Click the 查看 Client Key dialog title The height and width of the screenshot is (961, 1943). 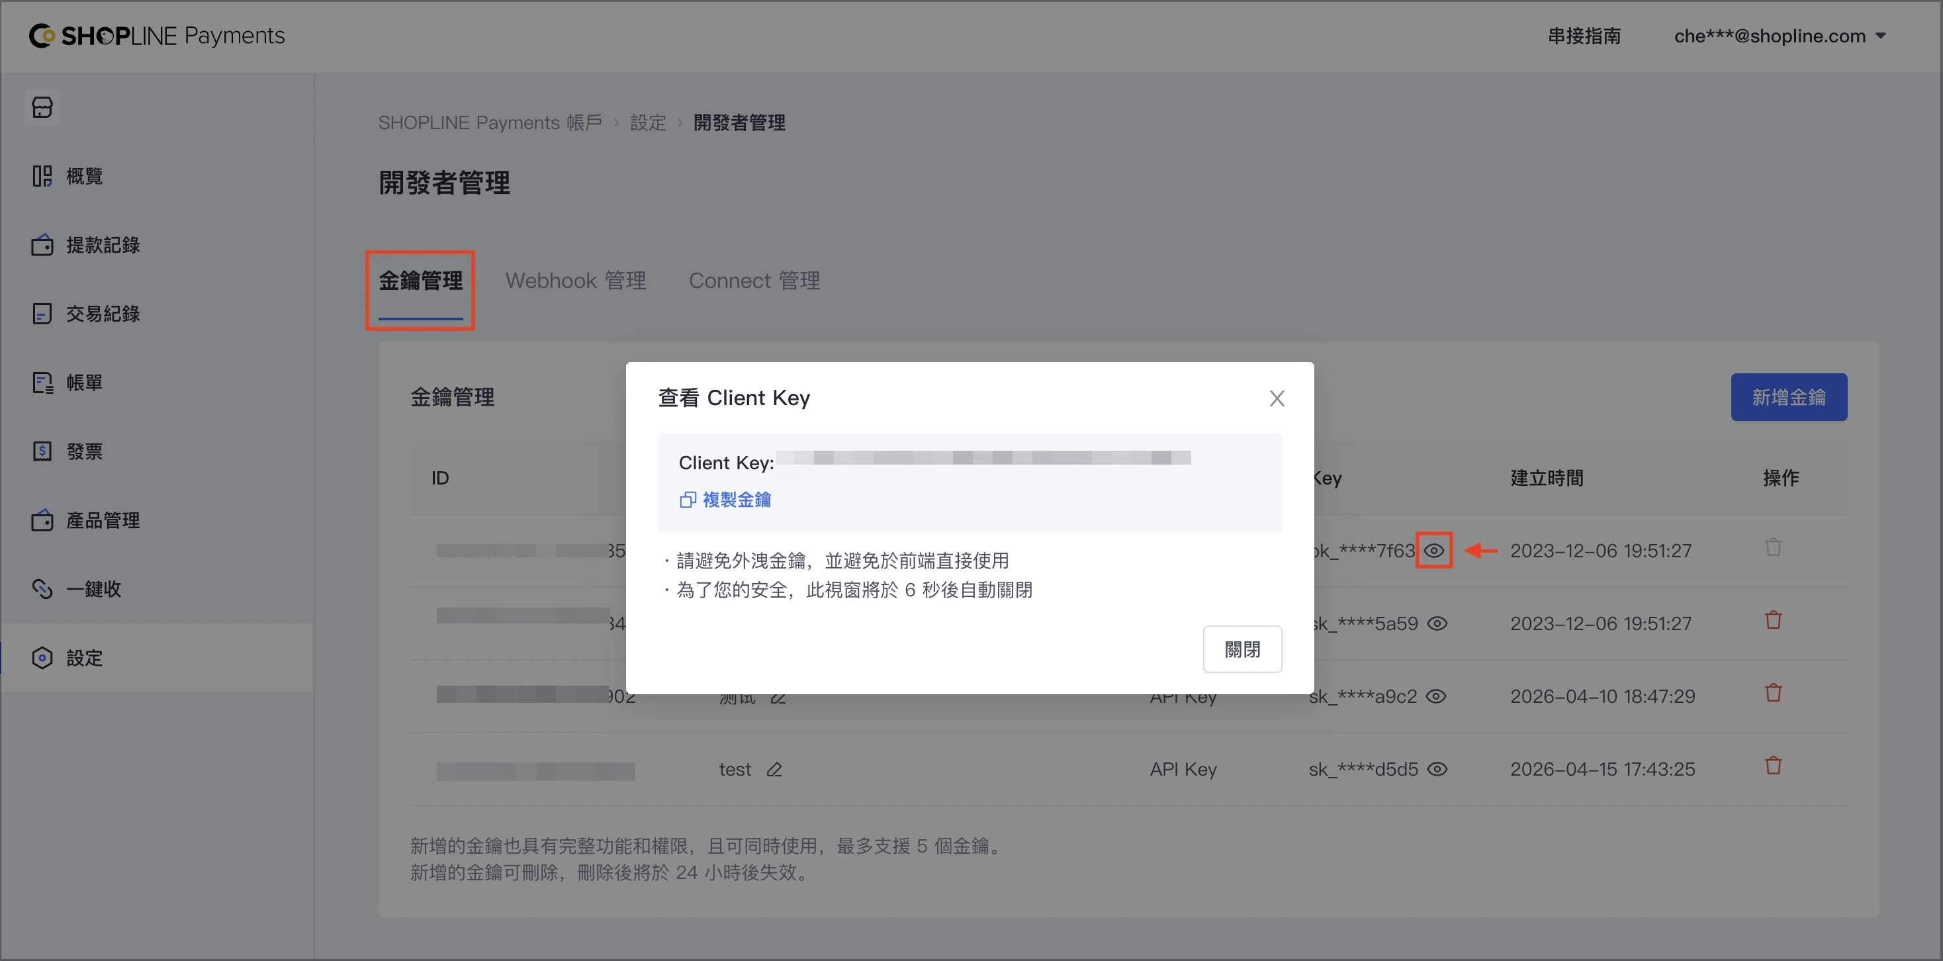pos(734,398)
